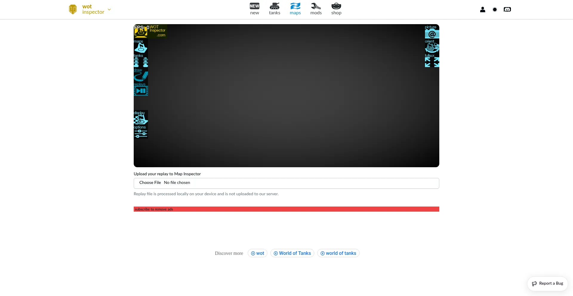Switch to the mods navigation tab
The height and width of the screenshot is (296, 573).
316,9
